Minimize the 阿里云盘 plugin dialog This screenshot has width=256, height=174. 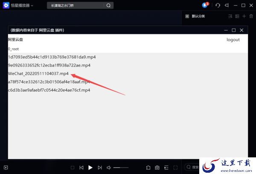pyautogui.click(x=226, y=30)
